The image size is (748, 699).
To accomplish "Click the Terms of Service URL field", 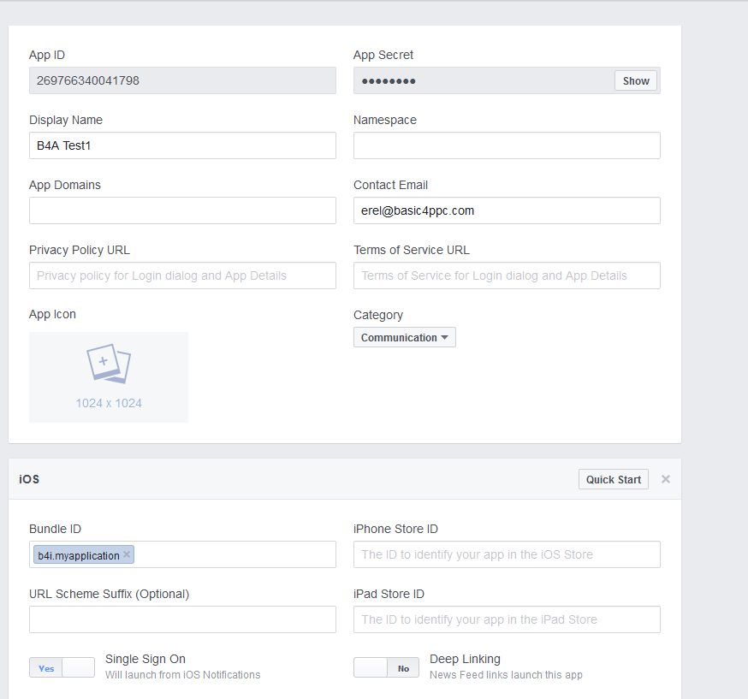I will pyautogui.click(x=507, y=275).
